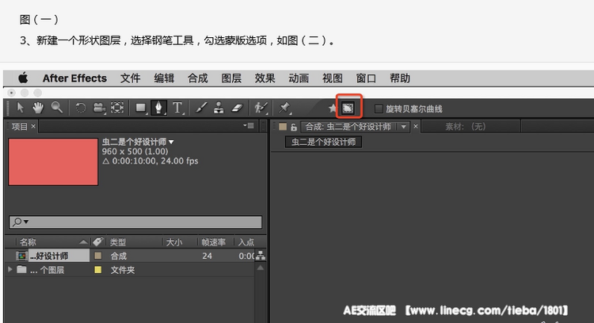Select the Unified Camera tool

tap(99, 108)
